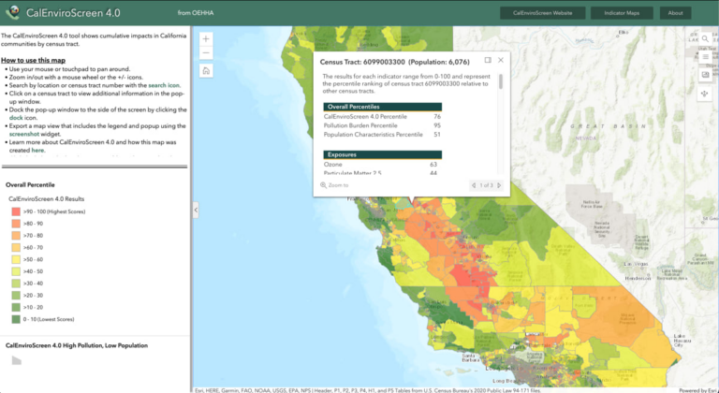
Task: Click the >40 - 50 legend swatch
Action: (x=16, y=271)
